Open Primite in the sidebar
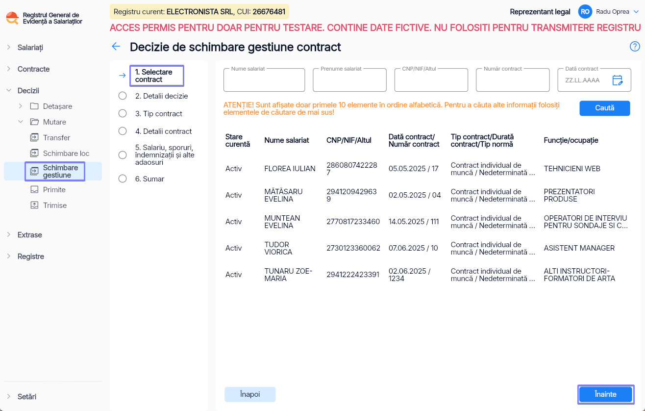This screenshot has height=411, width=645. (54, 190)
